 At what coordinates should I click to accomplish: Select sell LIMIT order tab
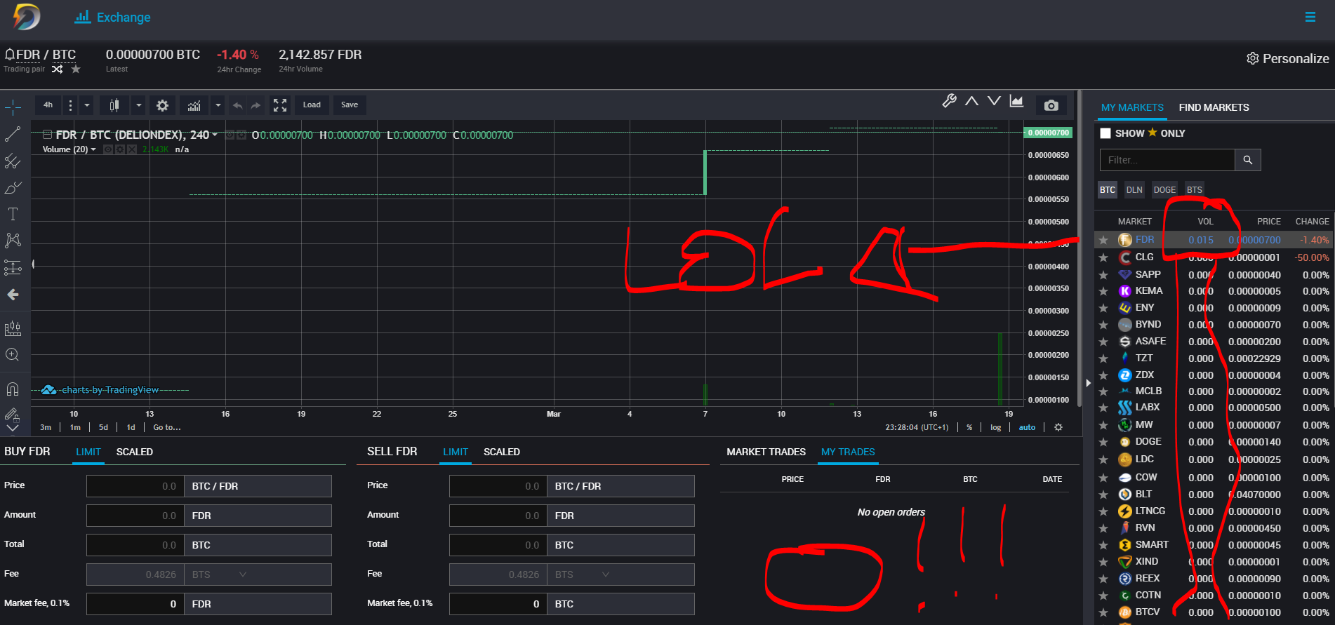456,452
